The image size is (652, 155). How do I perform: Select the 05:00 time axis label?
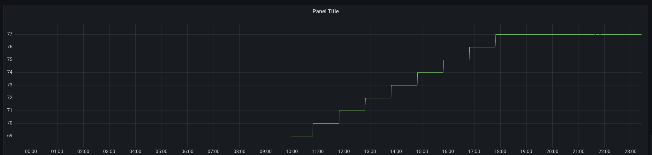[x=161, y=152]
